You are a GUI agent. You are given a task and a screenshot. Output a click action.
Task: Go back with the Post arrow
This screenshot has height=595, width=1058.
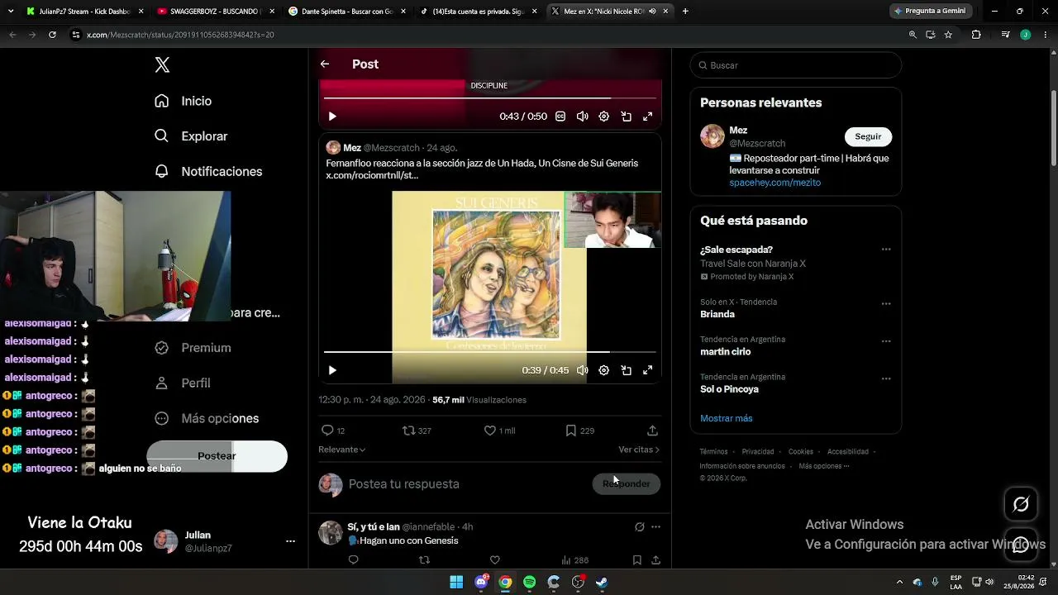tap(325, 64)
